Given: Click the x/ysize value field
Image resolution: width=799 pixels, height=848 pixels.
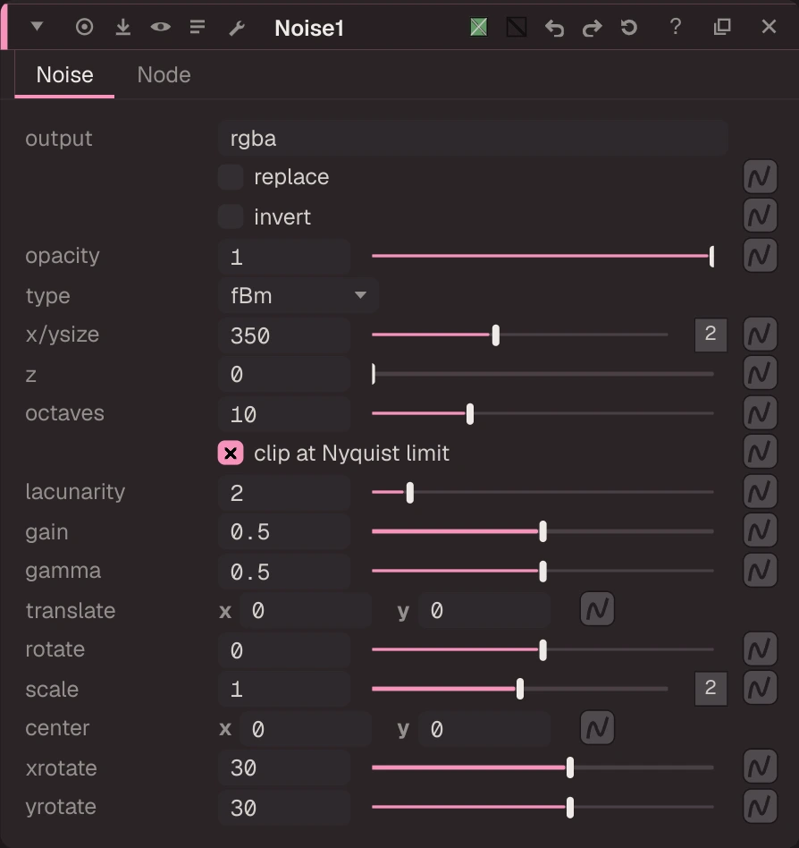Looking at the screenshot, I should (284, 335).
